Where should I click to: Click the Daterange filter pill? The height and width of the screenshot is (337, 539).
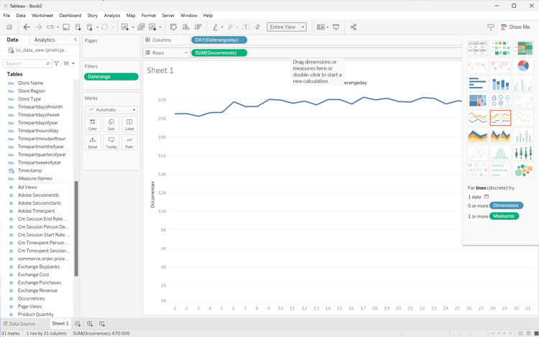pyautogui.click(x=111, y=76)
